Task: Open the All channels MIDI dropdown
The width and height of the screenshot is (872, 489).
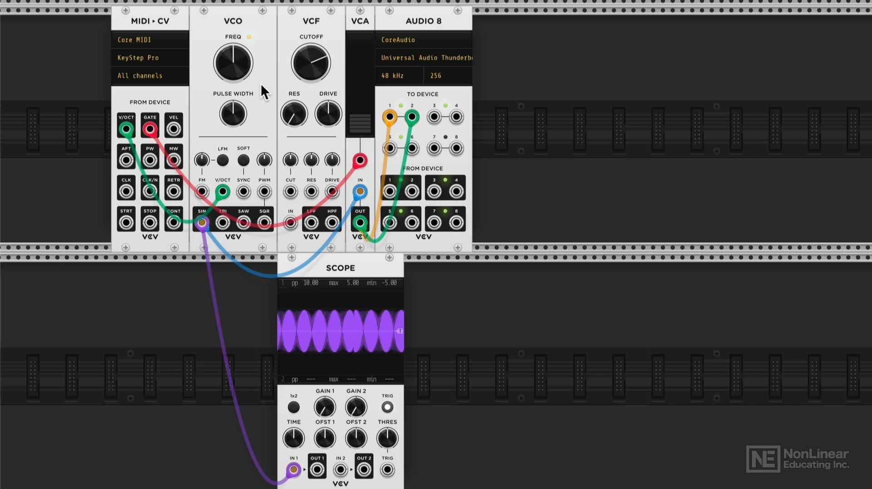Action: [x=150, y=76]
